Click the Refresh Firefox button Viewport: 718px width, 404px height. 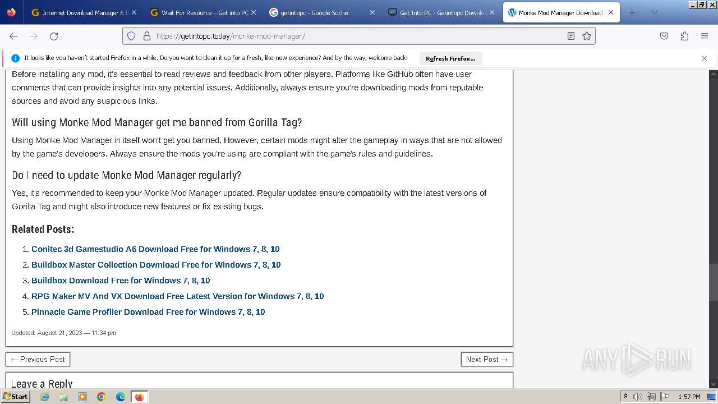[x=450, y=58]
